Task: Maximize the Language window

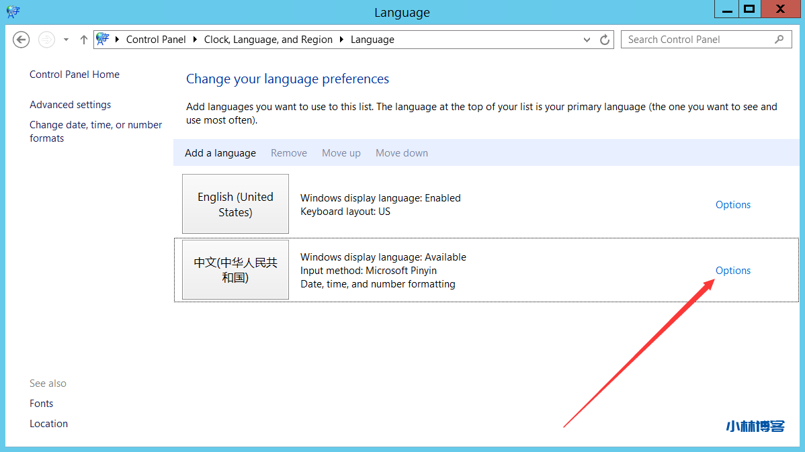Action: click(x=749, y=9)
